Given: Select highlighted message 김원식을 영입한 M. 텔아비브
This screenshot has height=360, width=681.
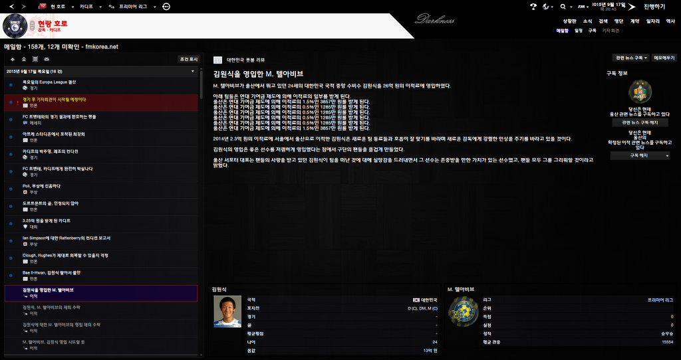Looking at the screenshot, I should [101, 293].
